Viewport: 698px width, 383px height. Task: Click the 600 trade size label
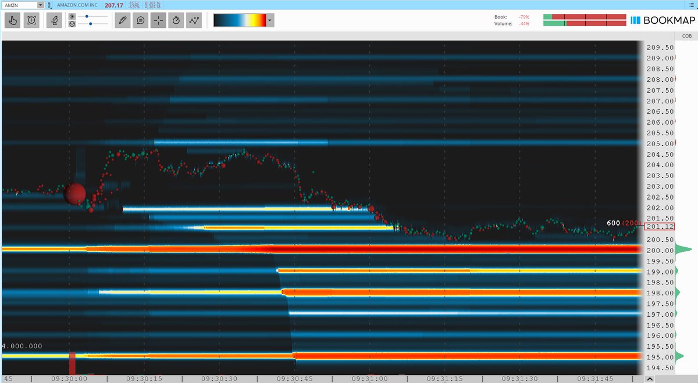point(613,223)
